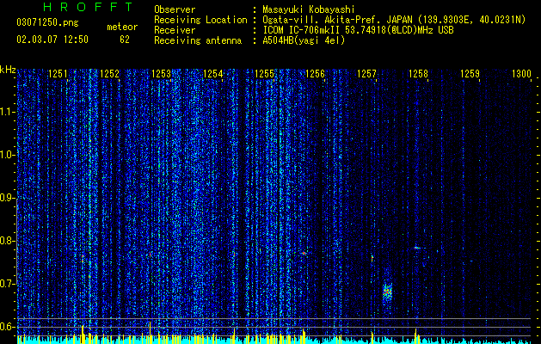The height and width of the screenshot is (344, 541).
Task: Click the antenna value A504HB(yagi 4el)
Action: point(304,40)
